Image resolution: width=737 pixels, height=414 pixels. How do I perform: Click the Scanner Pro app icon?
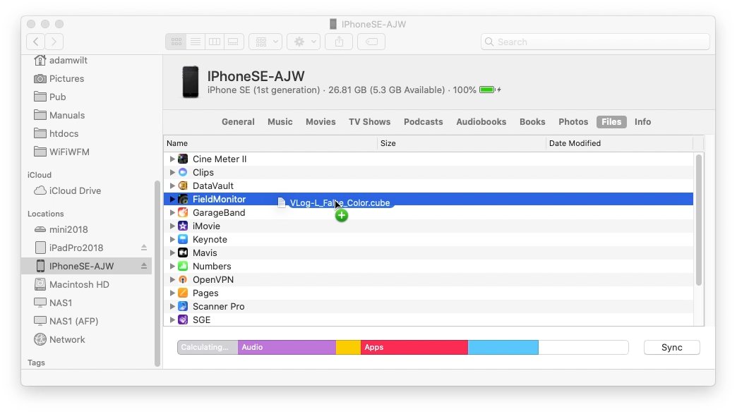(182, 306)
